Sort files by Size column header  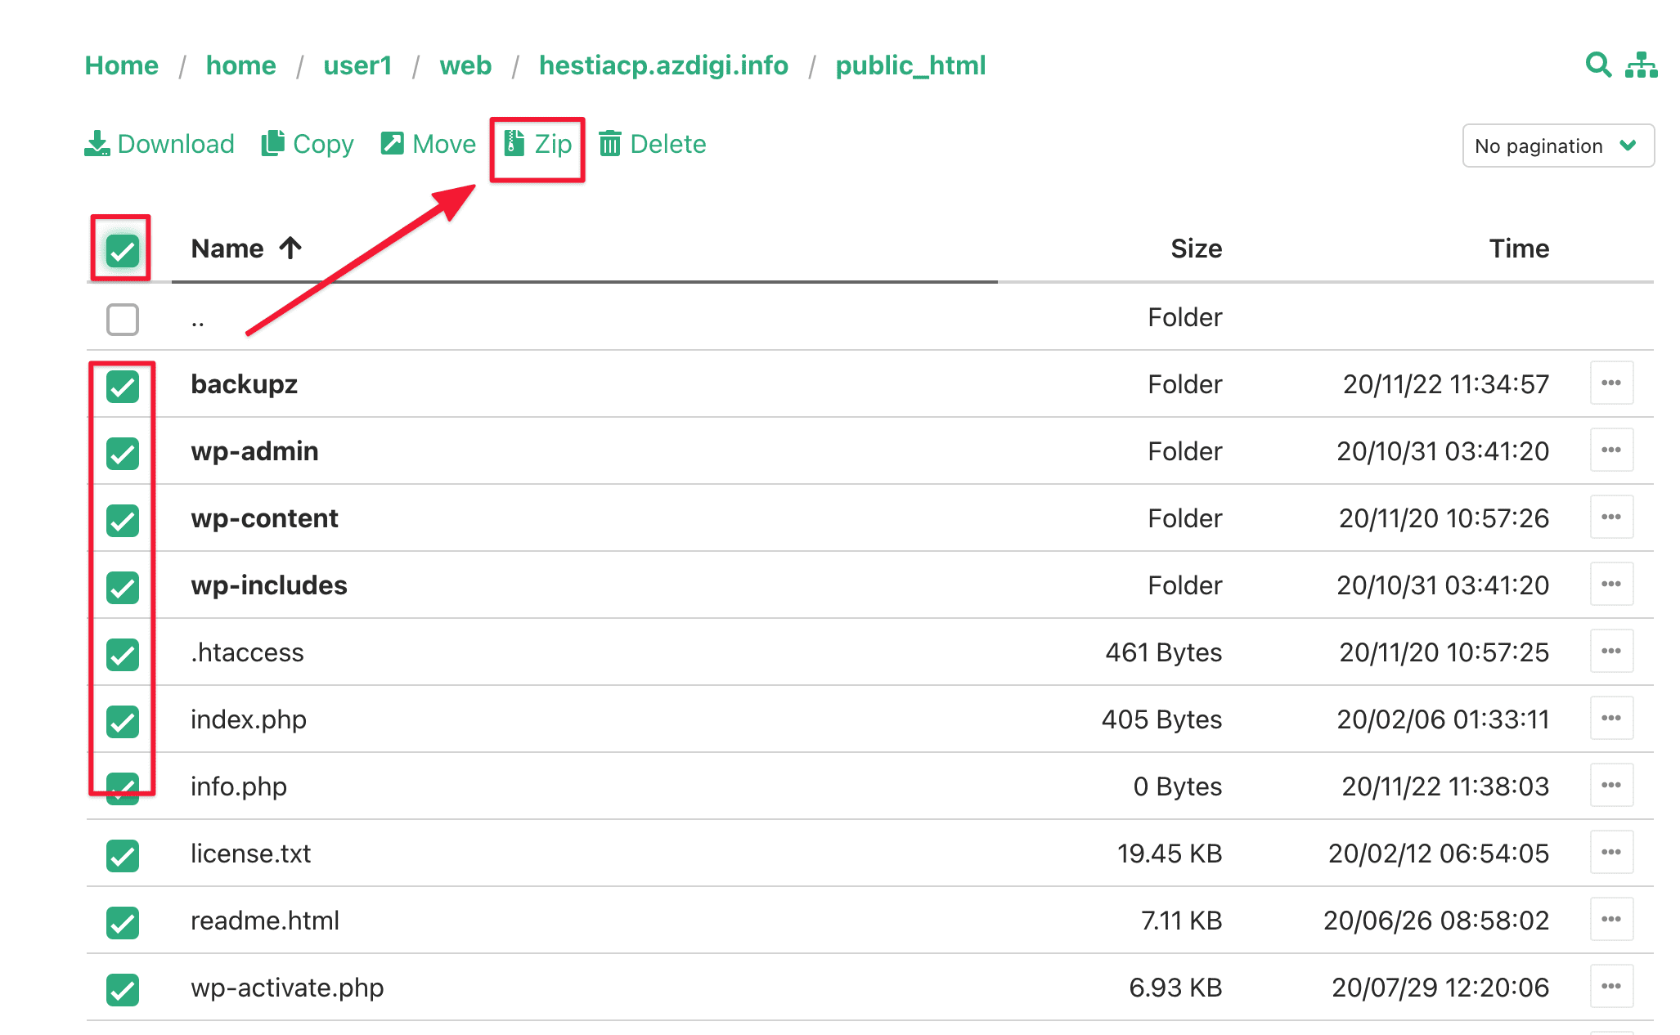[1196, 249]
